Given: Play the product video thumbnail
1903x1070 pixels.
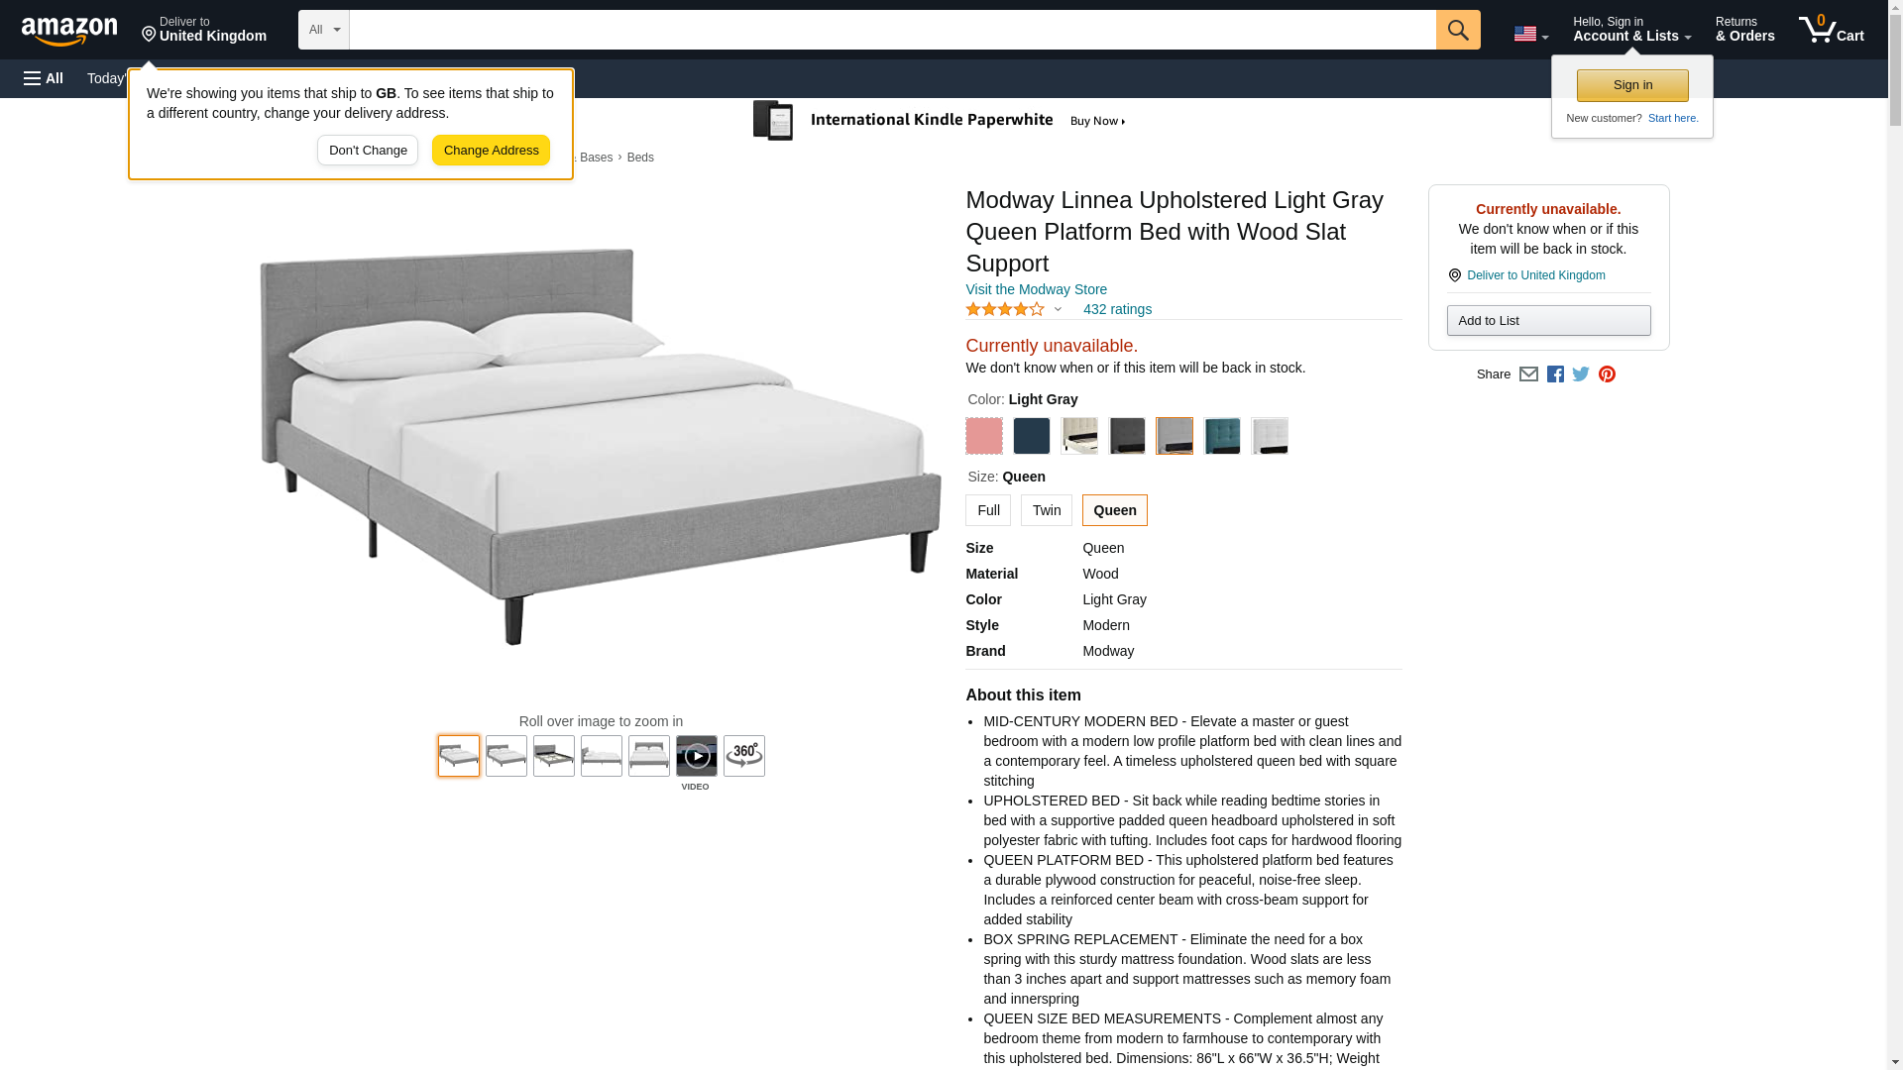Looking at the screenshot, I should (x=696, y=756).
